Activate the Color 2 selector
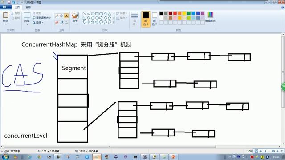The height and width of the screenshot is (160, 285). pos(155,19)
